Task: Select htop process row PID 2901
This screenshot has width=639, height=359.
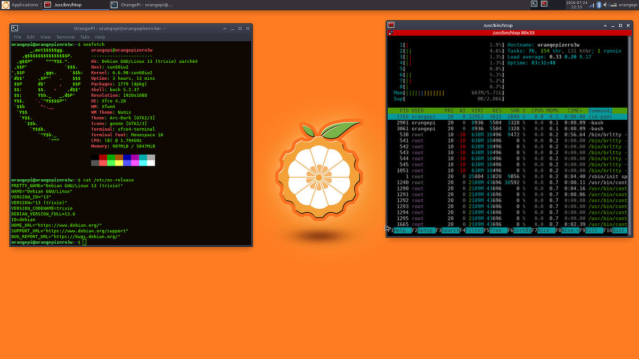Action: click(507, 122)
